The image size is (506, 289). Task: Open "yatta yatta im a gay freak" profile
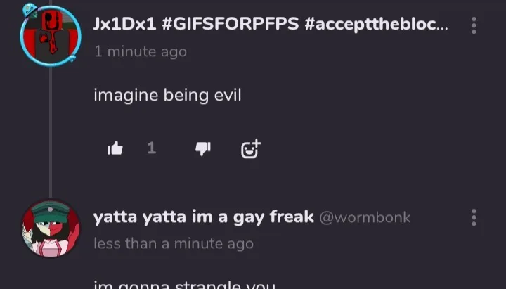click(x=203, y=217)
